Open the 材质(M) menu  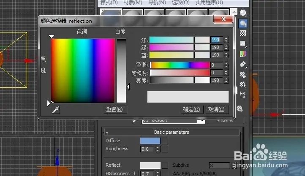pyautogui.click(x=133, y=3)
